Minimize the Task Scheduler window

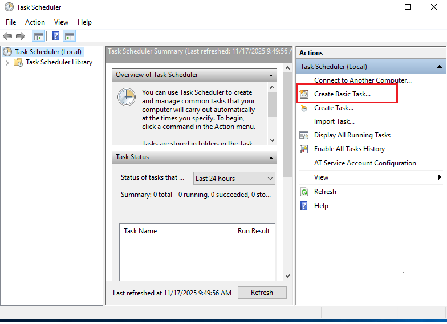[382, 7]
